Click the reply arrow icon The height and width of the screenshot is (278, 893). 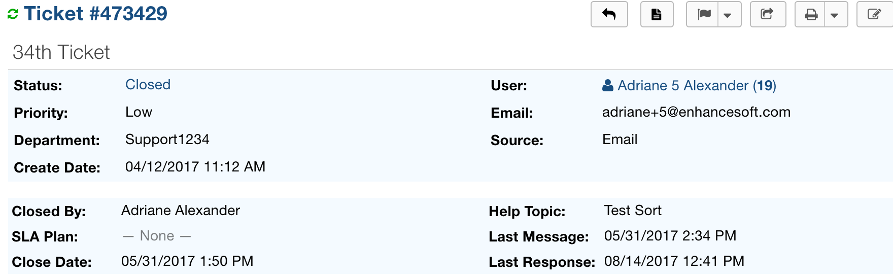pyautogui.click(x=609, y=14)
